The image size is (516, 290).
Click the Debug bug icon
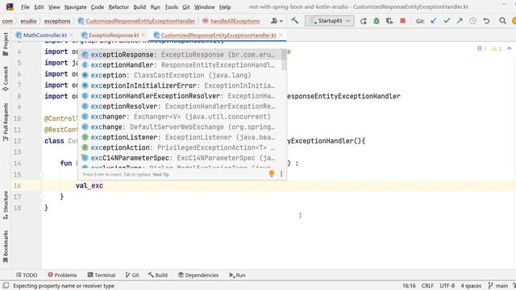(377, 21)
